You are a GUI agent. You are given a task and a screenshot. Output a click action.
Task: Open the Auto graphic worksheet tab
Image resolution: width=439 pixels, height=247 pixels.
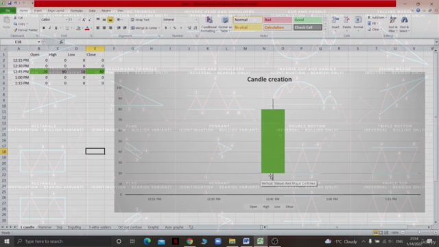tap(174, 227)
